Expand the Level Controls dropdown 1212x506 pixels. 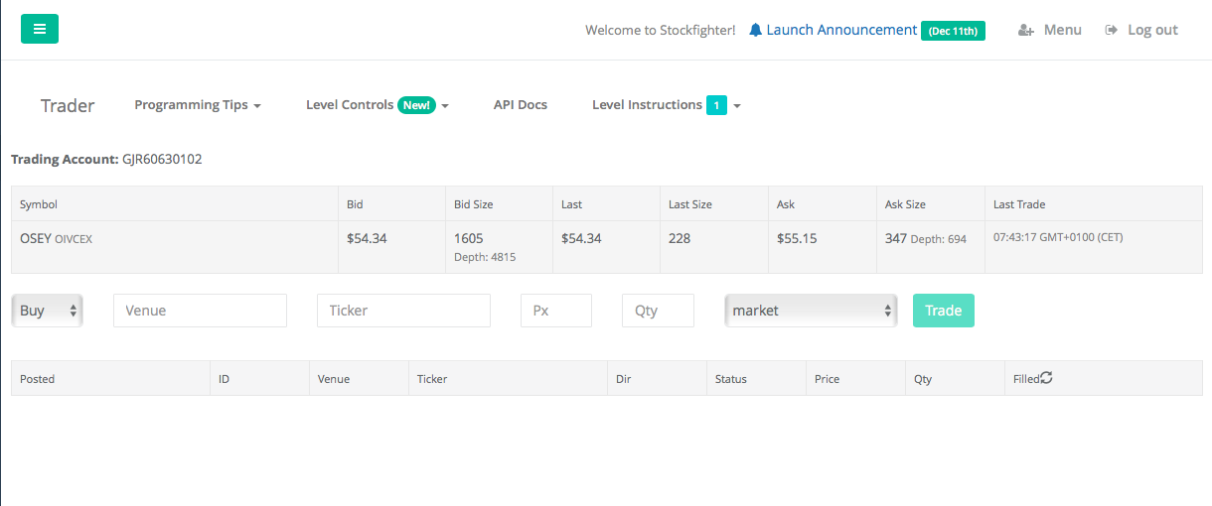coord(350,105)
